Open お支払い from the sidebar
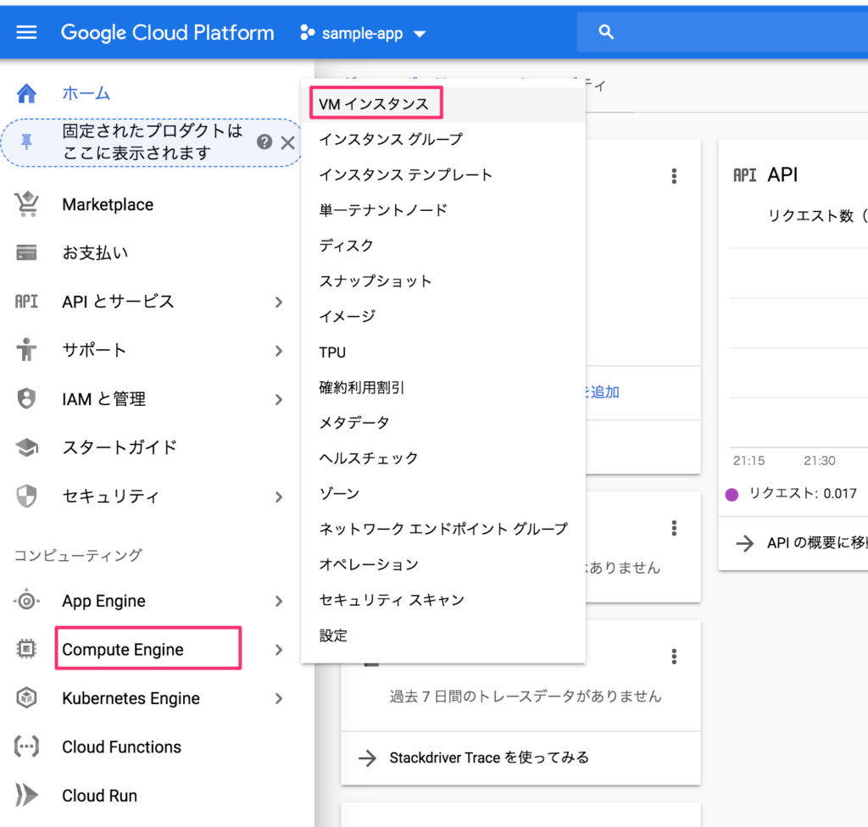The image size is (868, 827). click(95, 253)
